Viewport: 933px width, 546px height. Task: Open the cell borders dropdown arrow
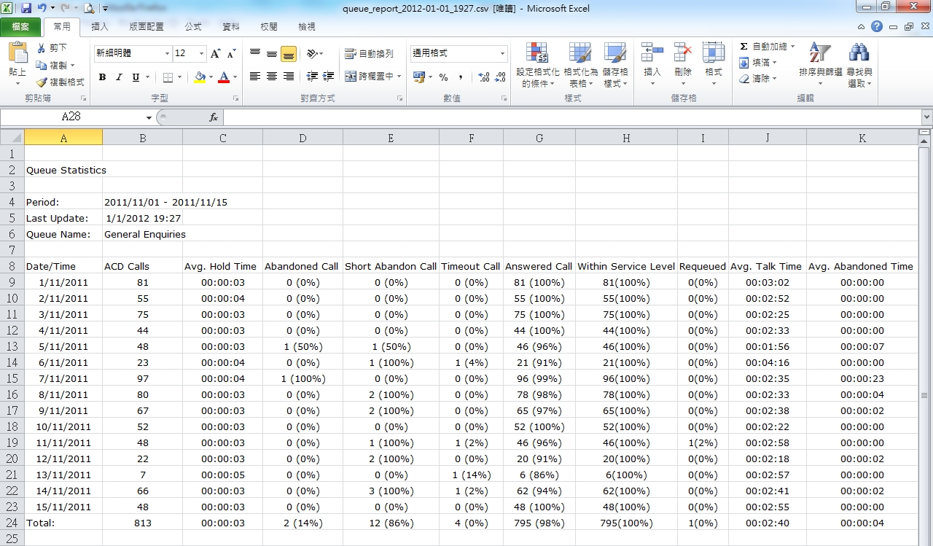point(179,77)
